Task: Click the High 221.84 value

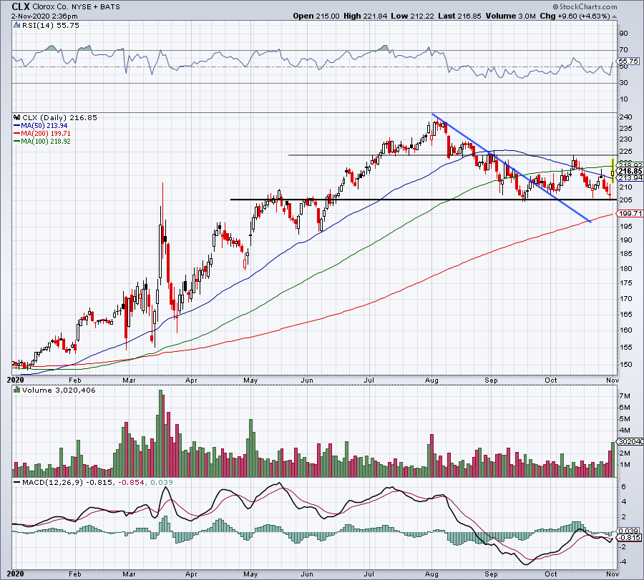Action: pos(365,16)
